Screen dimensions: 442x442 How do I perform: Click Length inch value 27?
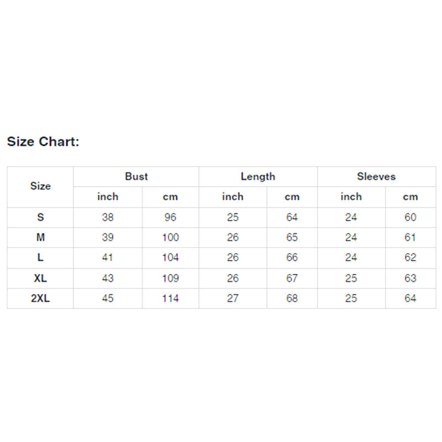click(233, 298)
